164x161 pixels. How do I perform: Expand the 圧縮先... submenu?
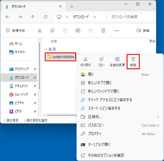pos(120,117)
